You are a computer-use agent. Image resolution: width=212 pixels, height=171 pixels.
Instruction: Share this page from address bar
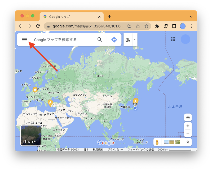point(138,26)
